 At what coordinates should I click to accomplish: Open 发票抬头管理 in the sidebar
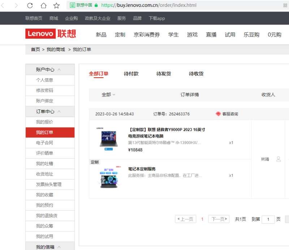[x=50, y=184]
